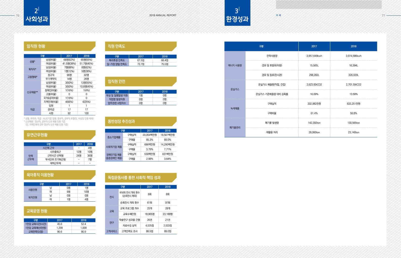Click the '고객만족도 조사' row label

(x=130, y=231)
